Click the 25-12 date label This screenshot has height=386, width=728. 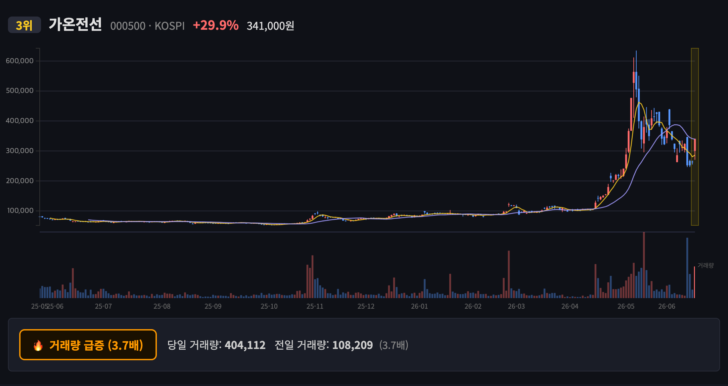(366, 306)
